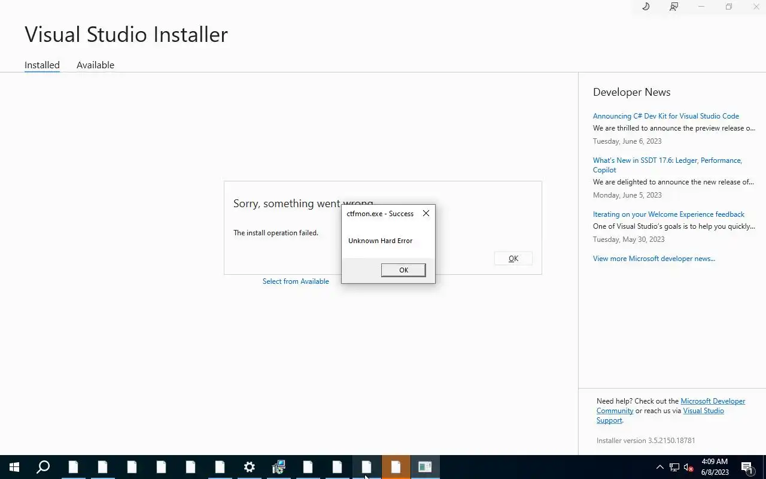The height and width of the screenshot is (479, 766).
Task: Show hidden system tray icons
Action: (x=660, y=467)
